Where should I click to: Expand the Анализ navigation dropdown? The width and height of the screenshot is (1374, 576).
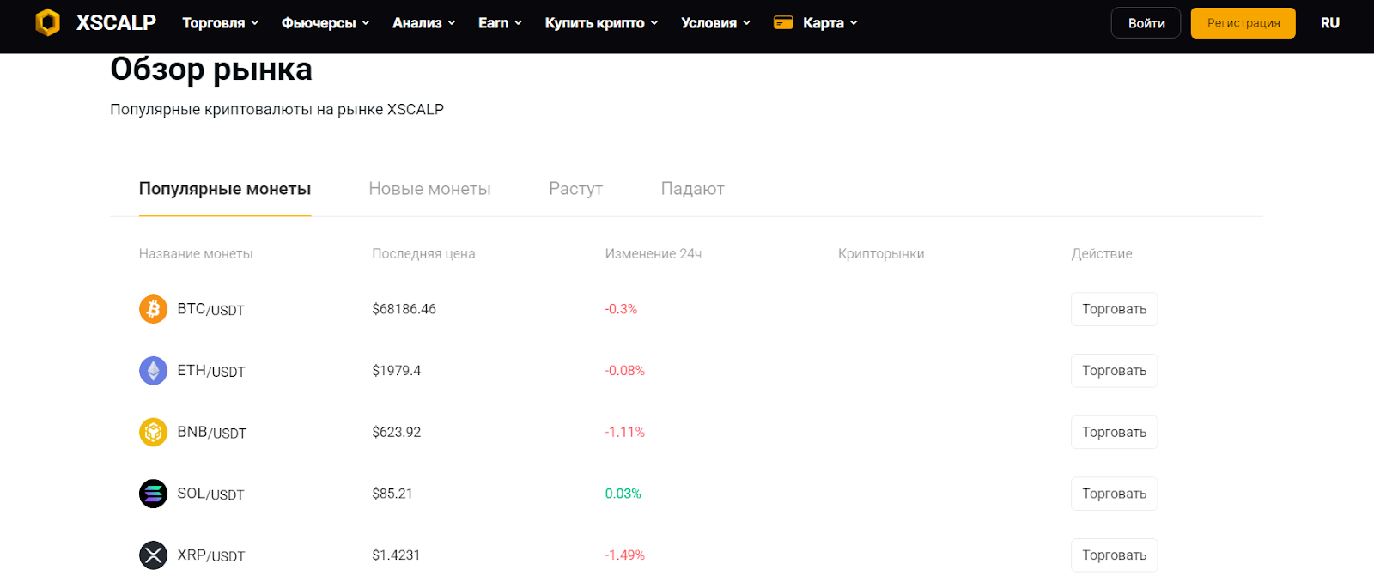click(423, 23)
